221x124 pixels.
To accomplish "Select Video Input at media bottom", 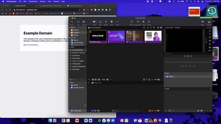I will coord(77,111).
